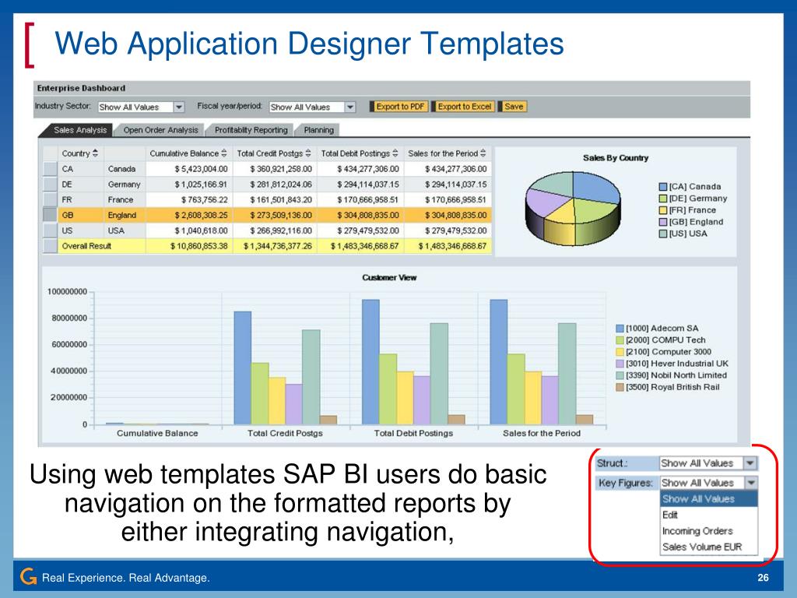Viewport: 797px width, 598px height.
Task: Choose Incoming Orders in Key Figures list
Action: pos(708,531)
